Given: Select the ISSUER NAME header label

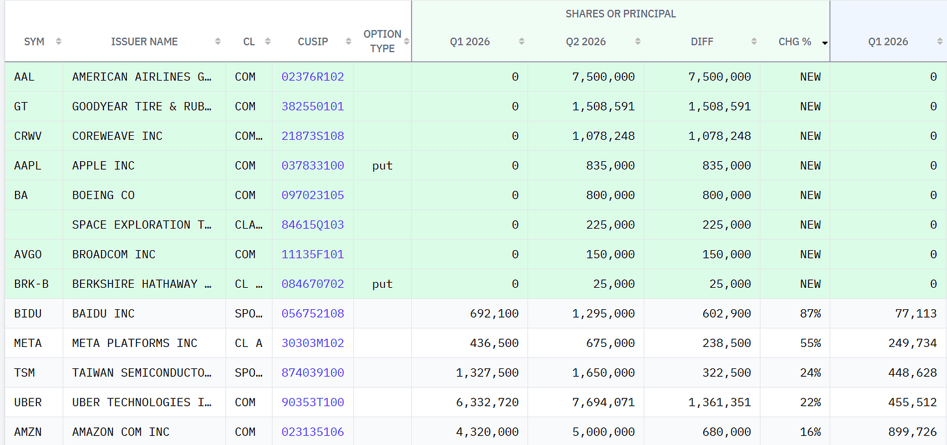Looking at the screenshot, I should point(144,42).
